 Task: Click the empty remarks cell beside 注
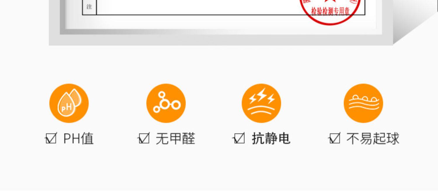pos(231,7)
